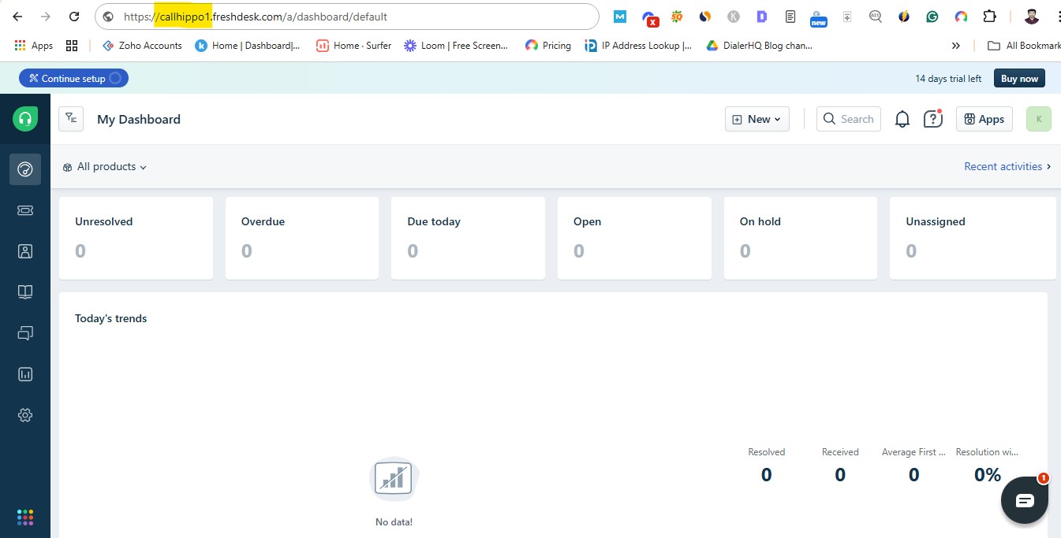Click the Alt magnifier extension icon

tap(876, 17)
